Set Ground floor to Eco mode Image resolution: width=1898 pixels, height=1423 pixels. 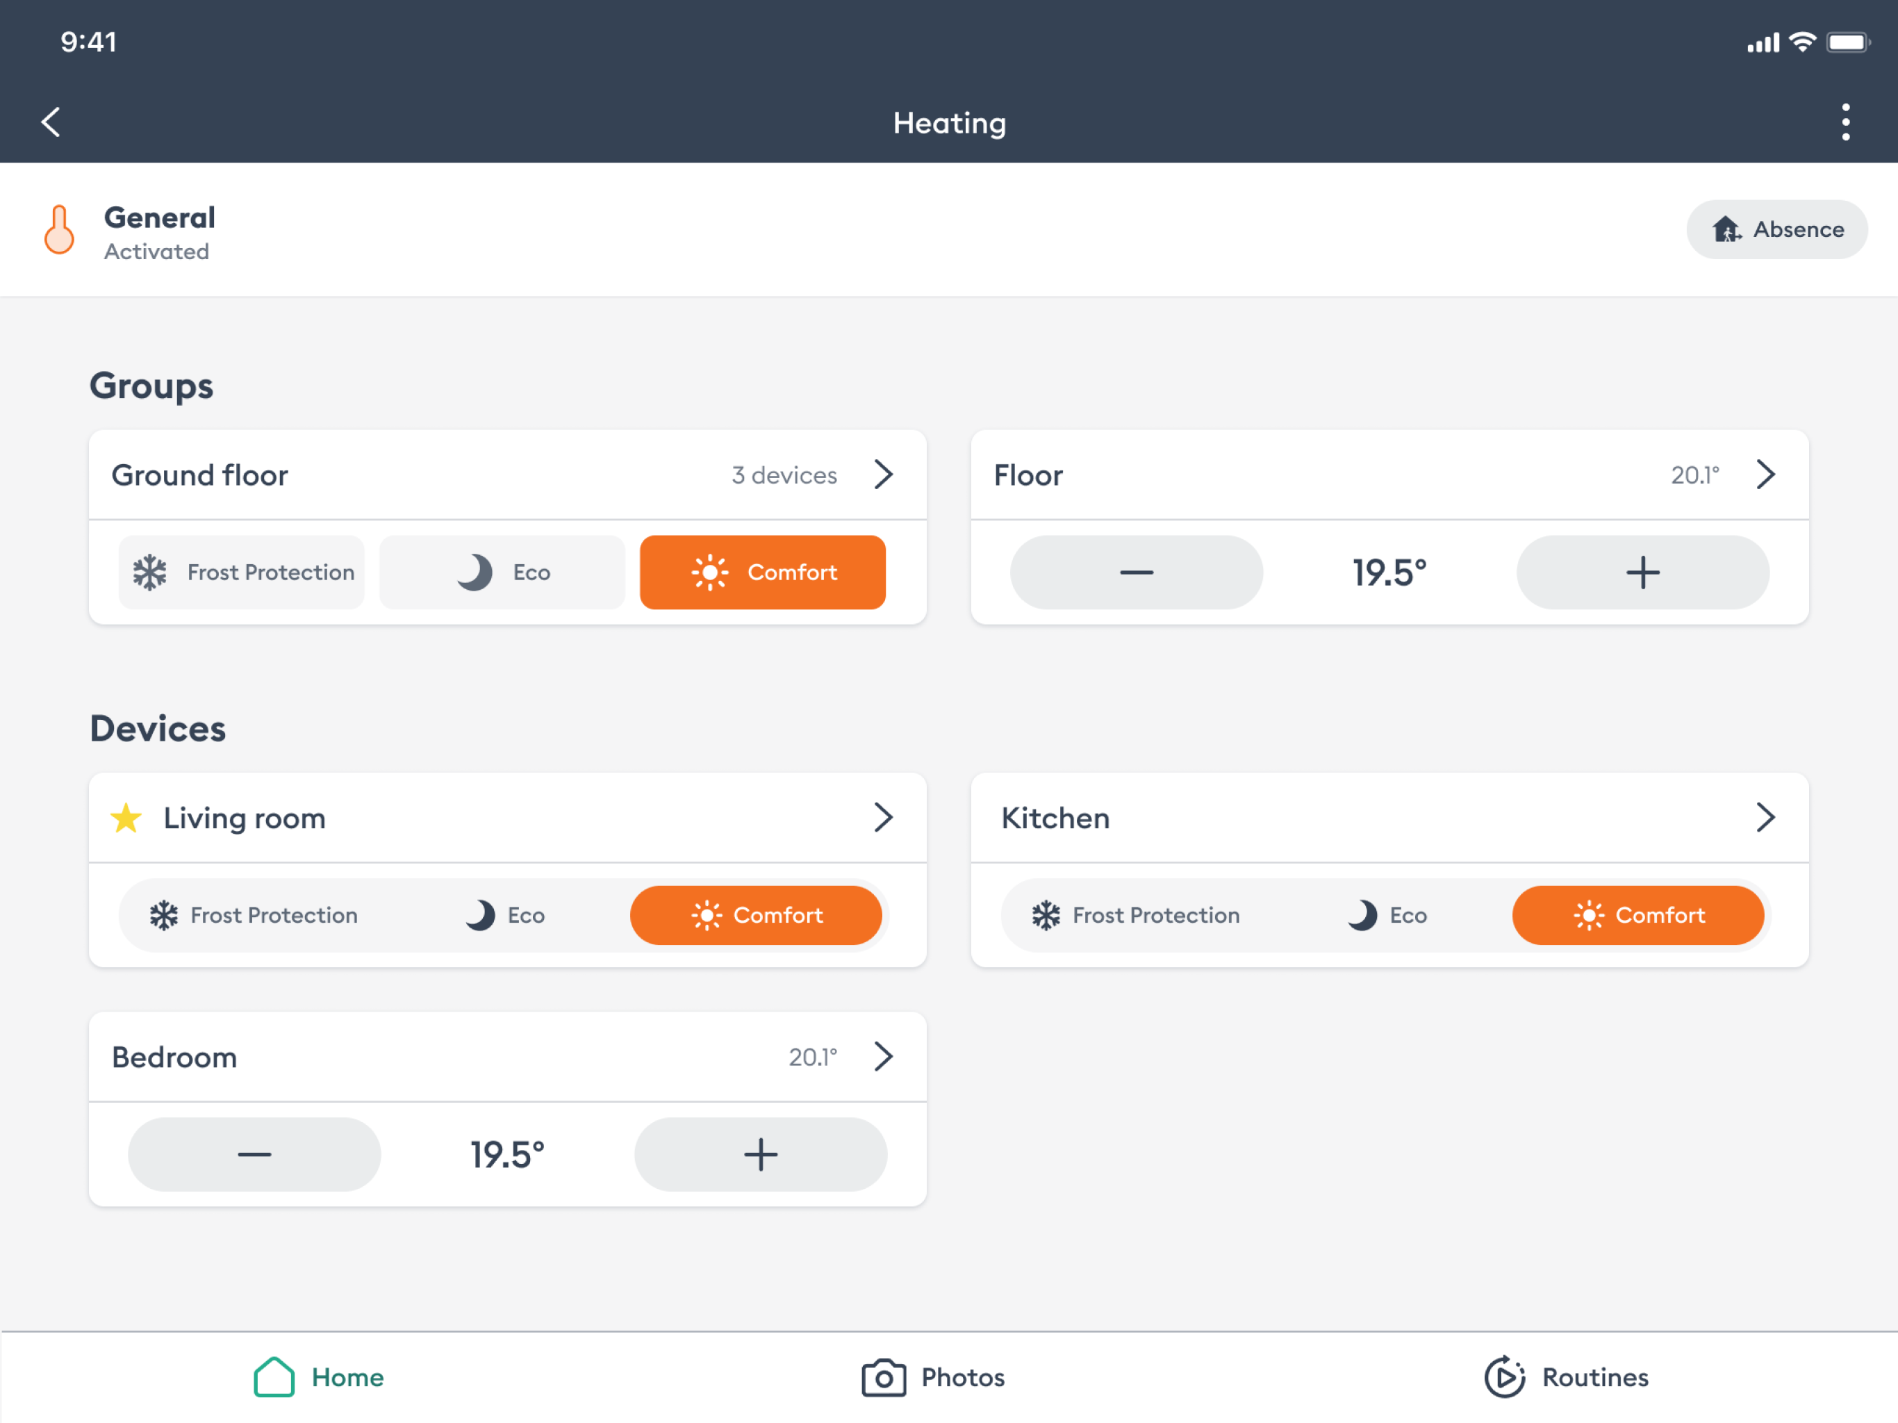[502, 573]
